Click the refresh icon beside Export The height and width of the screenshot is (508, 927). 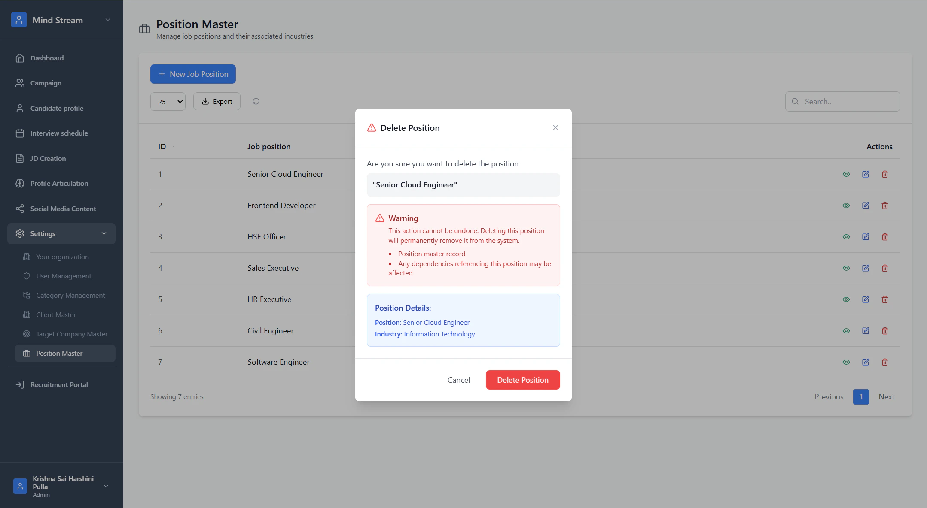256,101
